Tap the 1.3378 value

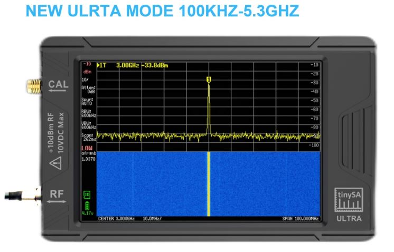click(x=88, y=159)
